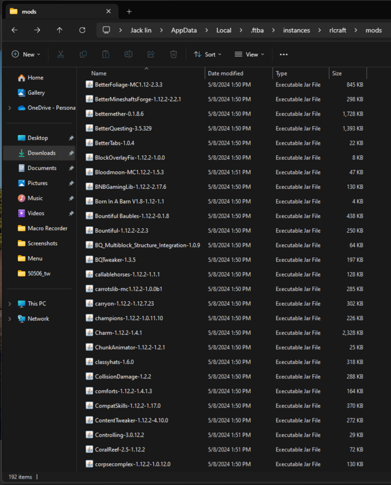Open a new tab with plus button
Screen dimensions: 391x485
129,12
